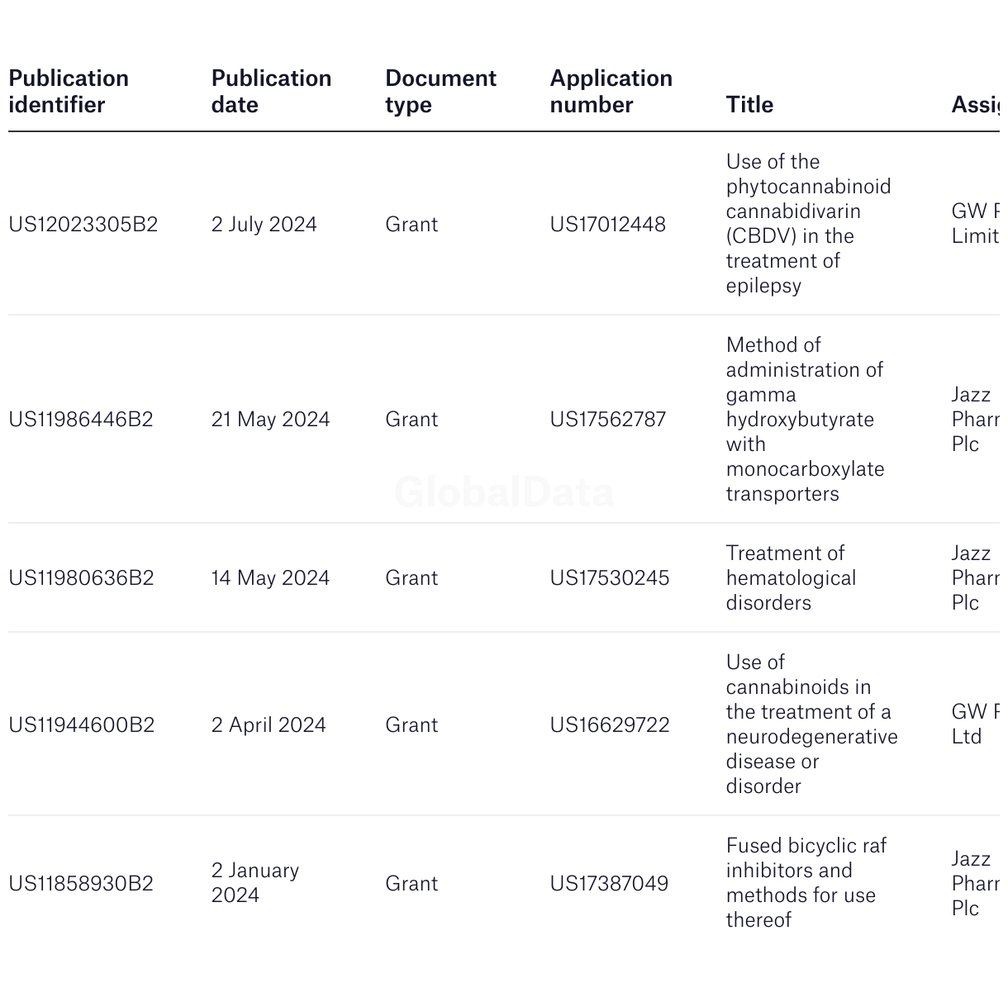1008x983 pixels.
Task: Click application number US17012448
Action: (x=608, y=225)
